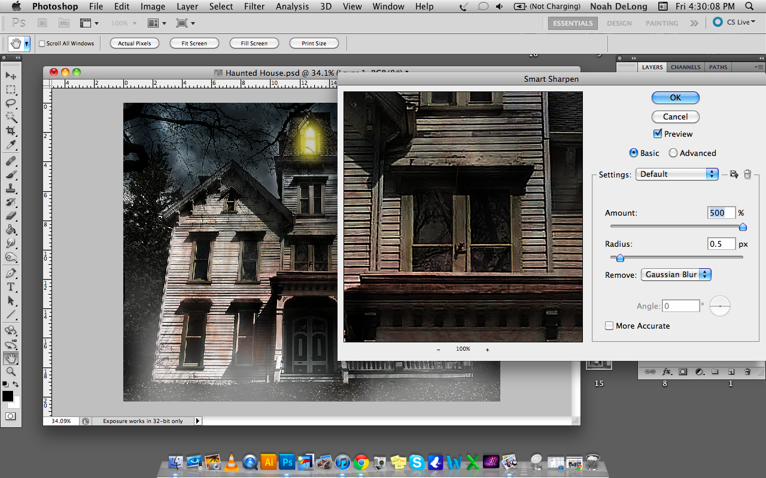Click the Fit Screen button

pos(194,43)
